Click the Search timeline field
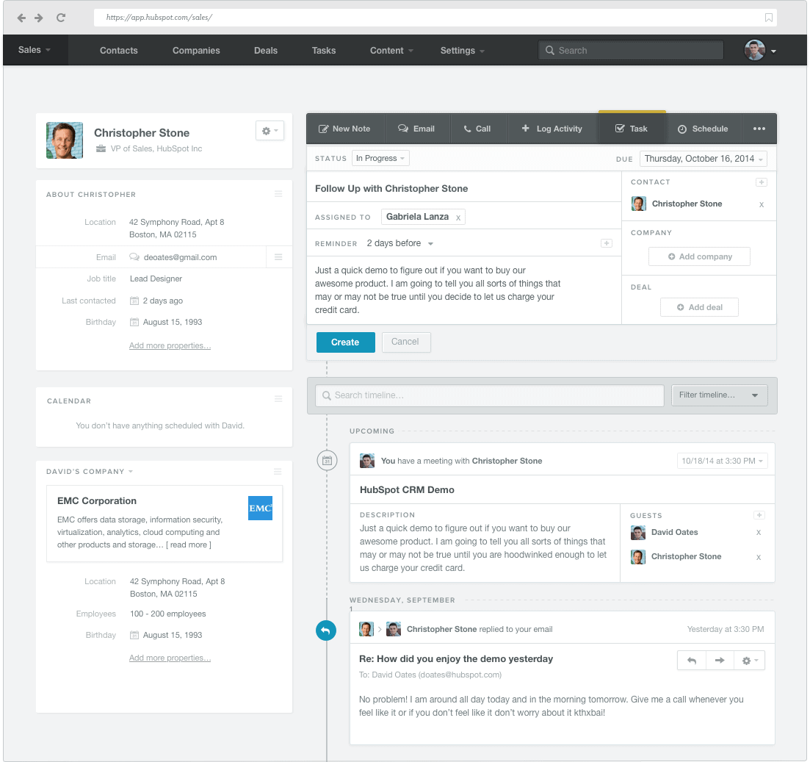The width and height of the screenshot is (810, 762). click(x=490, y=395)
